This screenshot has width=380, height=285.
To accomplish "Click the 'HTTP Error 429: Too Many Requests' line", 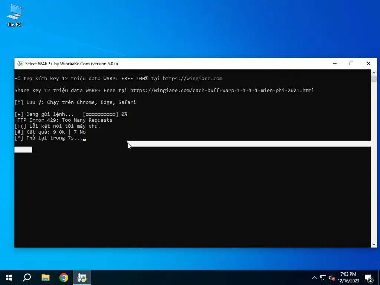I will (63, 120).
